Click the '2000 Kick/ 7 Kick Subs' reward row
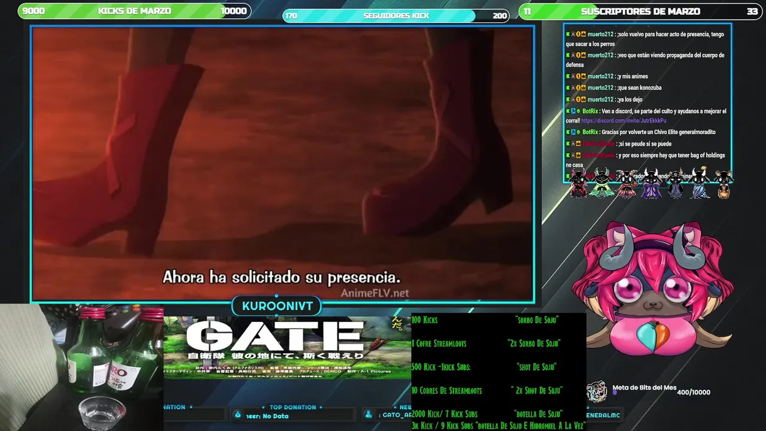This screenshot has width=766, height=431. pyautogui.click(x=486, y=414)
